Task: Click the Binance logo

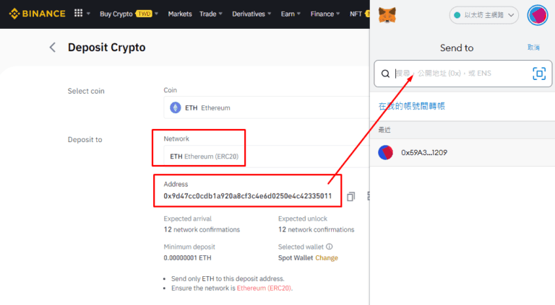Action: pos(37,14)
